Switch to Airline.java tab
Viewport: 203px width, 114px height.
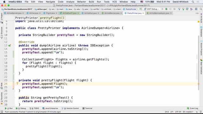coord(34,13)
